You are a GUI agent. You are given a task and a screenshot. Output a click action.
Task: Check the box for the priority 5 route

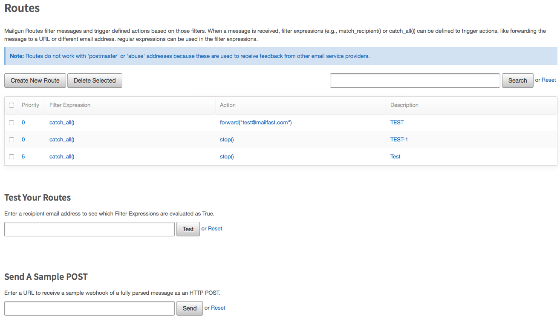click(12, 157)
